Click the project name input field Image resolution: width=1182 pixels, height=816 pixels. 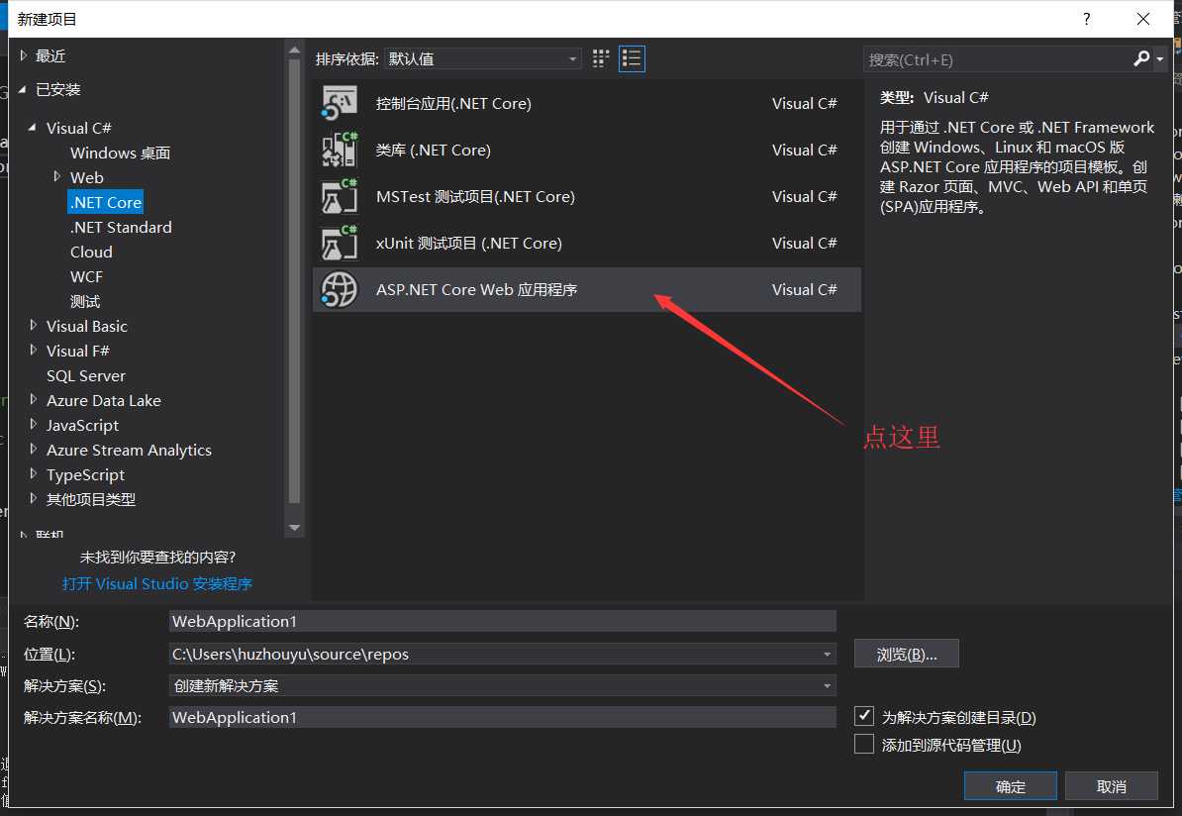[x=502, y=622]
